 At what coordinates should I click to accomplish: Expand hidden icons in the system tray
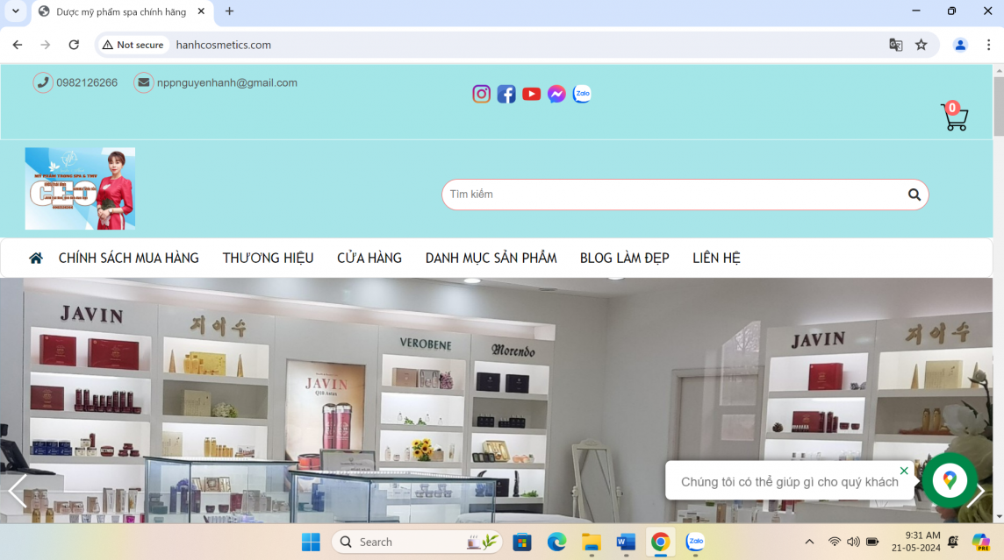click(x=808, y=542)
